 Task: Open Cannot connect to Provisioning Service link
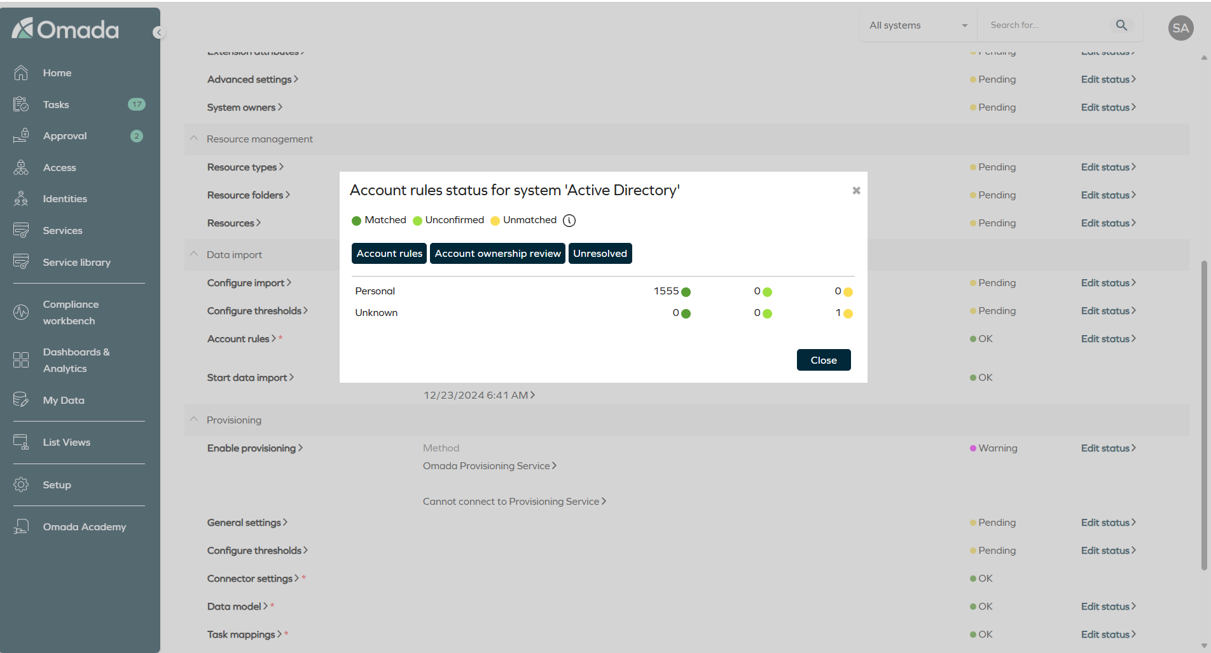pyautogui.click(x=515, y=502)
